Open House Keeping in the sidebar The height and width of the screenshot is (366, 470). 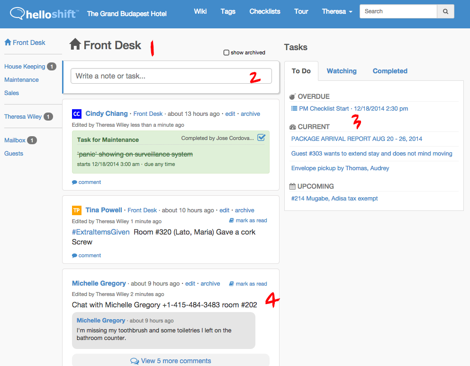point(25,66)
